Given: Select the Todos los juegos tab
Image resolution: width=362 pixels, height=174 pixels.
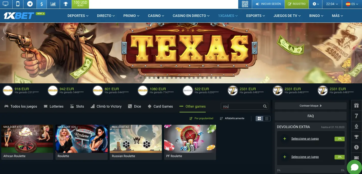Looking at the screenshot, I should (21, 106).
